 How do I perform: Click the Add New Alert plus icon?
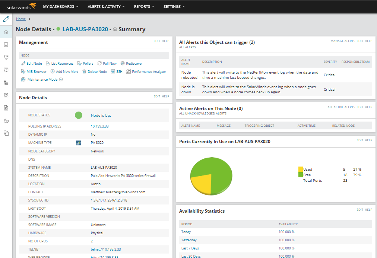tap(53, 71)
